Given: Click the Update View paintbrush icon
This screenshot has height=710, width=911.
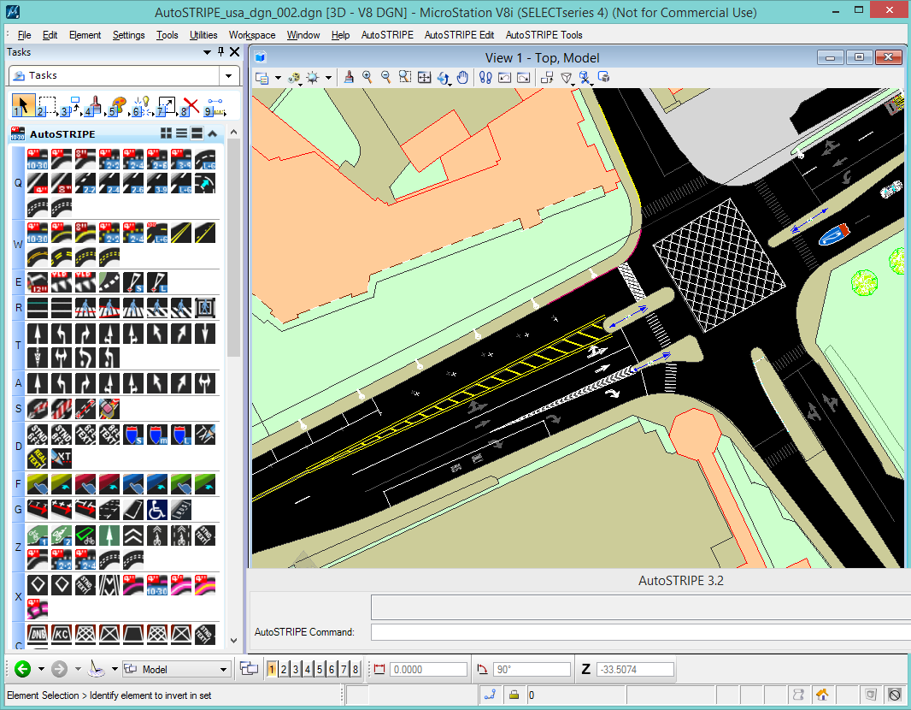Looking at the screenshot, I should [349, 77].
